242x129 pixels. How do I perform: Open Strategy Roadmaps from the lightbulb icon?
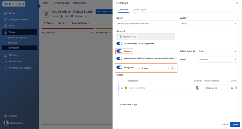coord(6,19)
